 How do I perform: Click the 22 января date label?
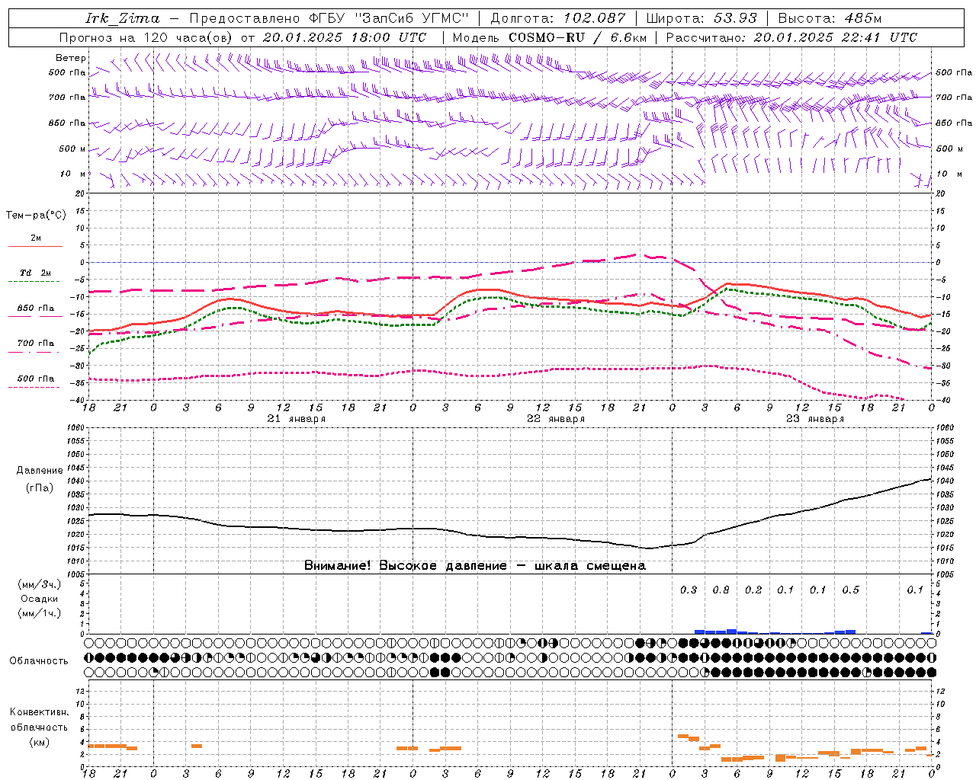(x=556, y=419)
